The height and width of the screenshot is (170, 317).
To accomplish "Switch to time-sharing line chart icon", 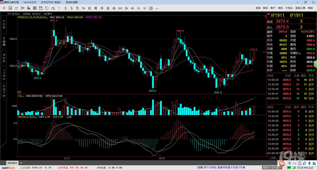I will (x=16, y=8).
